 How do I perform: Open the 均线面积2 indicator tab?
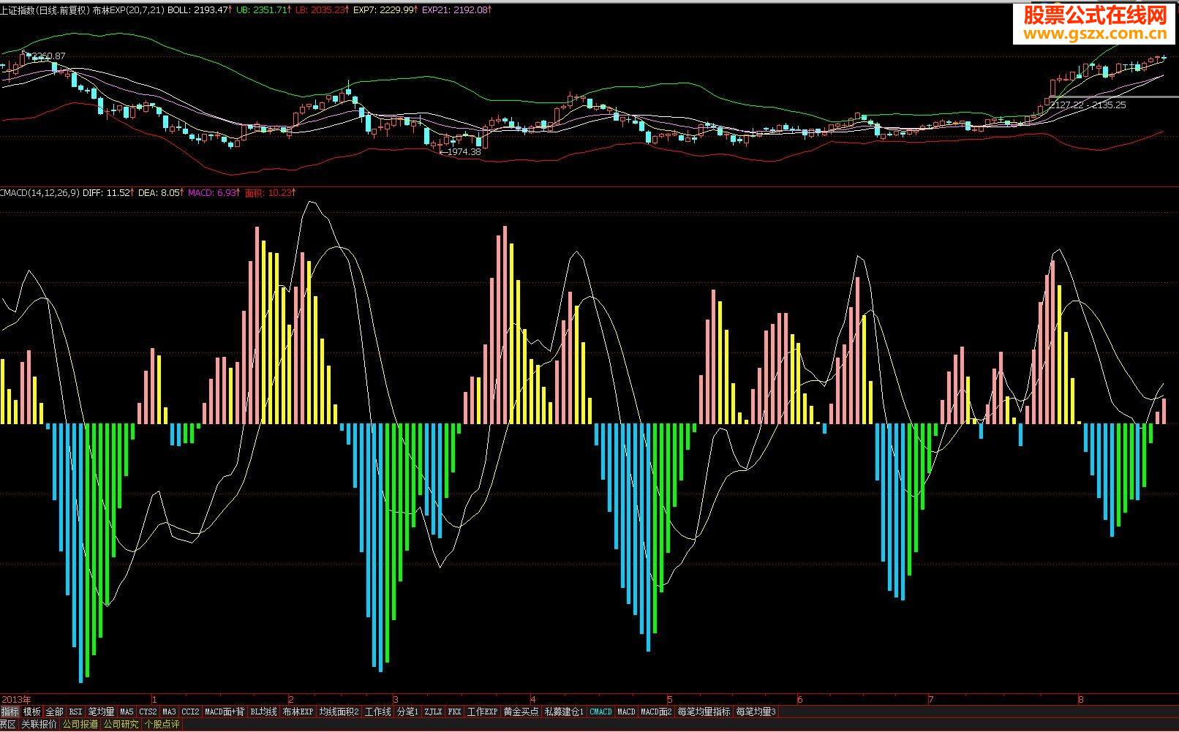pyautogui.click(x=339, y=712)
